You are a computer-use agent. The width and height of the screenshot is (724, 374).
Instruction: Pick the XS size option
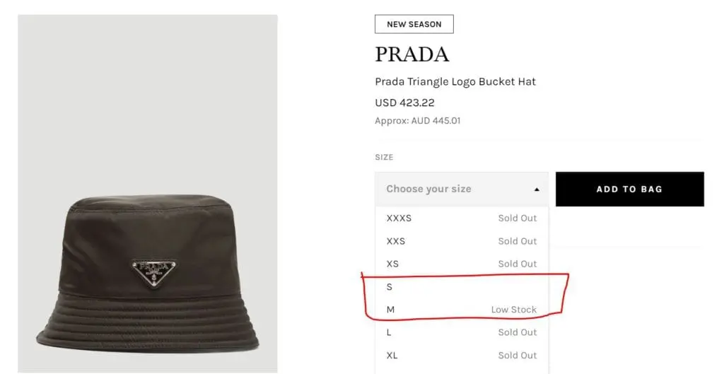pos(393,264)
